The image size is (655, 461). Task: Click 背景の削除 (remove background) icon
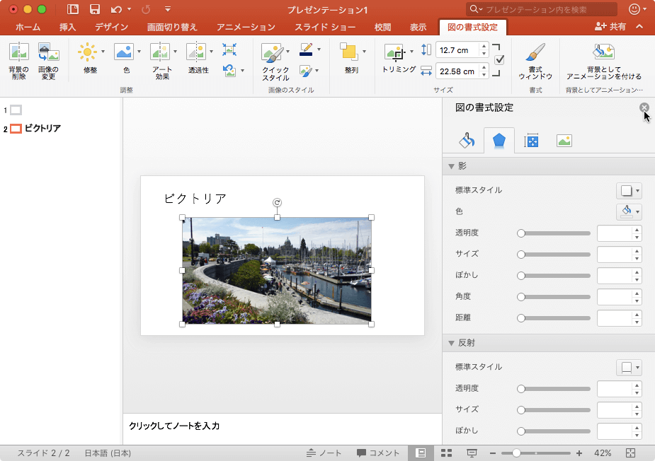coord(19,59)
